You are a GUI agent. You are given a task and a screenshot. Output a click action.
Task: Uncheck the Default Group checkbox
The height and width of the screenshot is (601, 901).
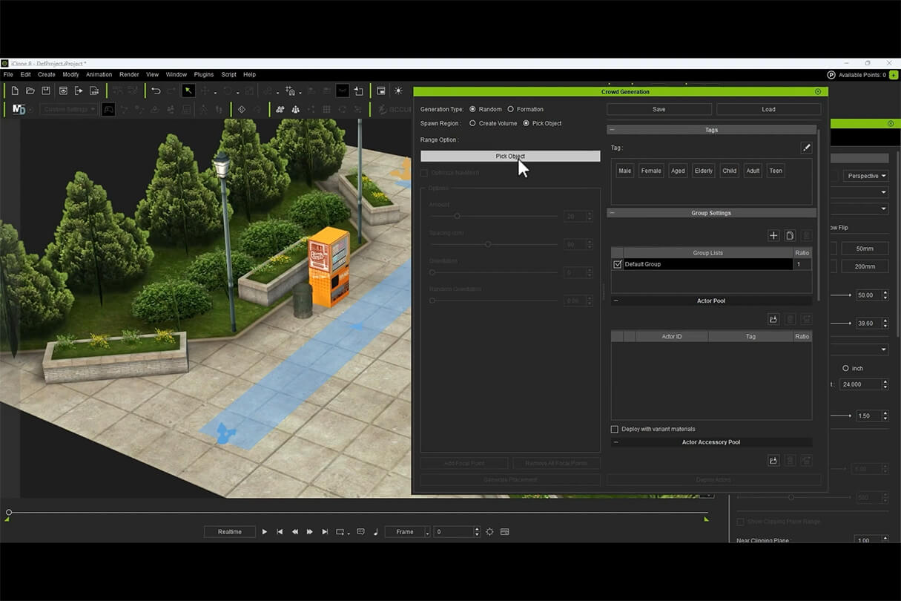617,264
